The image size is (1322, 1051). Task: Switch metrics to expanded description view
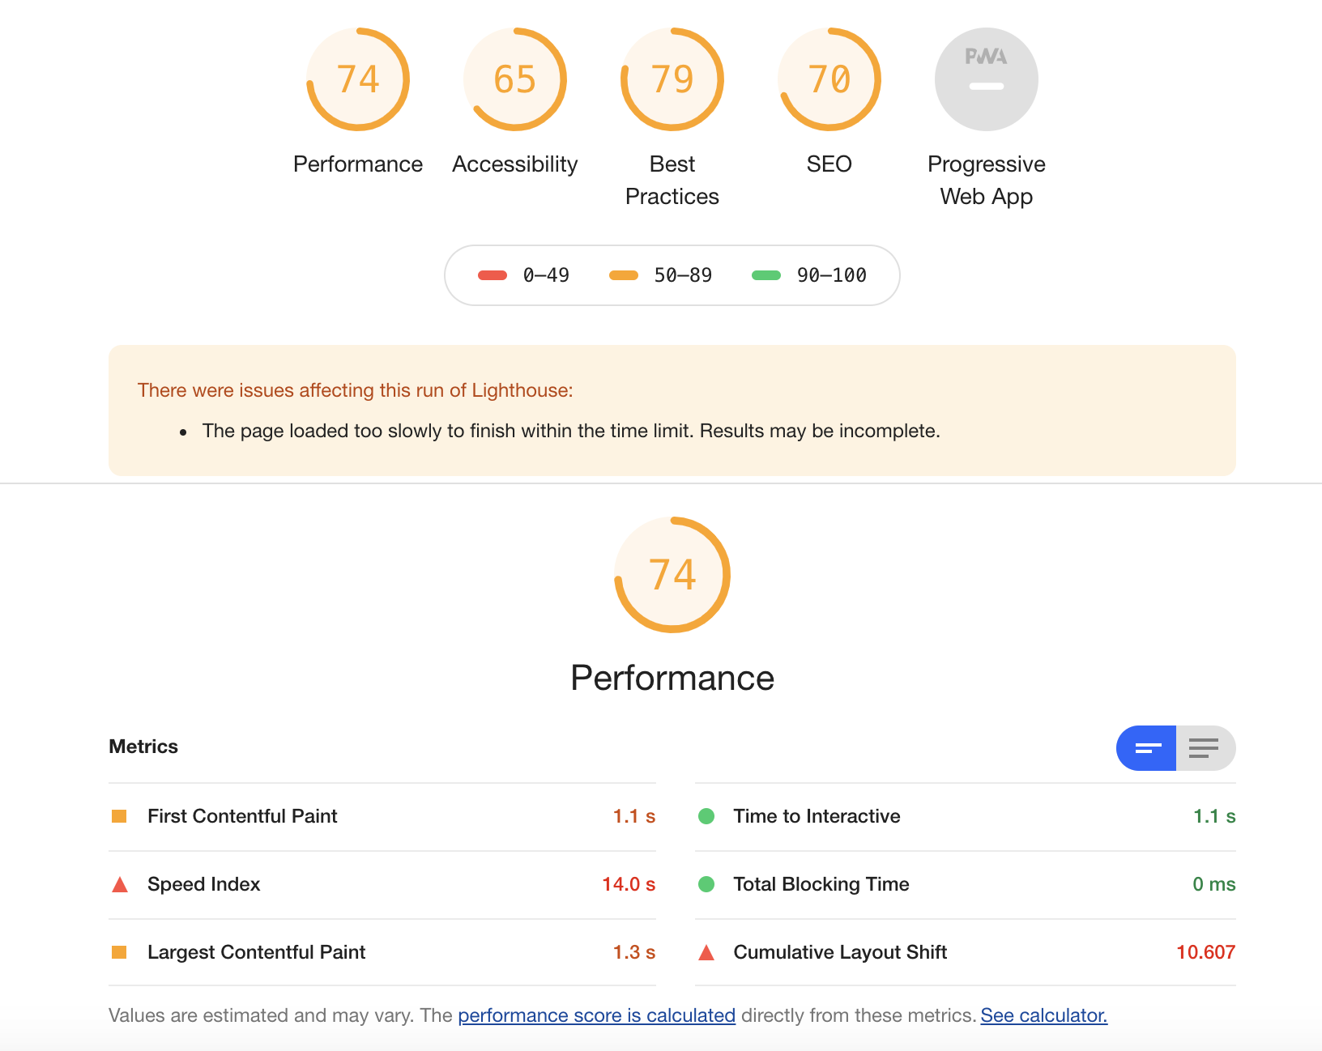pos(1205,748)
